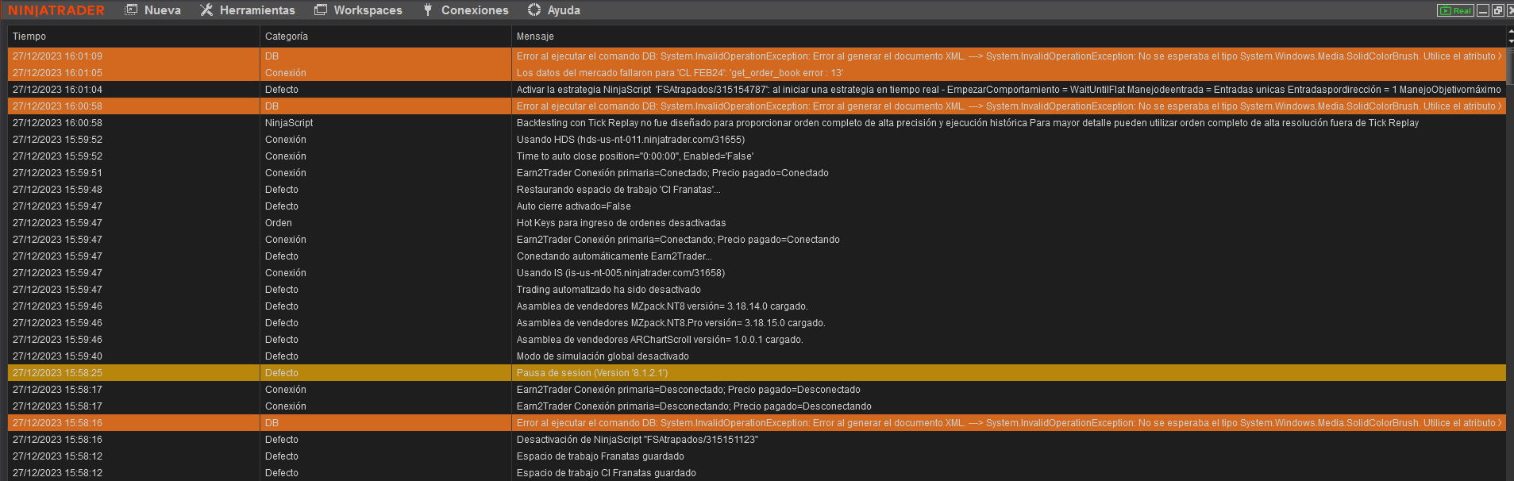Select yellow 'Pausa de sesion' row message

tap(592, 373)
